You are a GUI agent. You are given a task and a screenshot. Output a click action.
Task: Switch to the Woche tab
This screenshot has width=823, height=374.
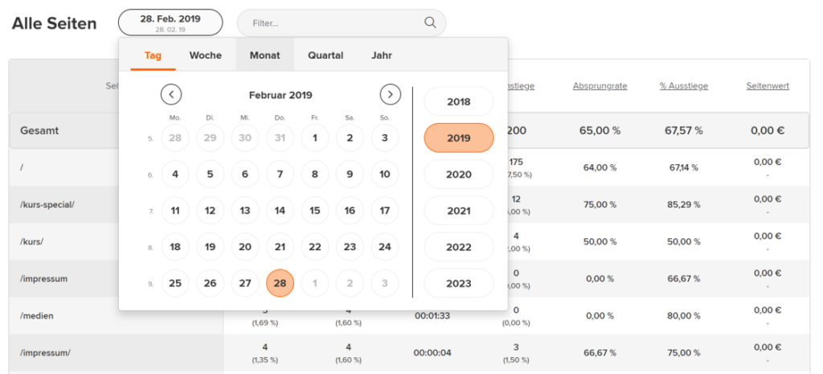click(x=205, y=55)
